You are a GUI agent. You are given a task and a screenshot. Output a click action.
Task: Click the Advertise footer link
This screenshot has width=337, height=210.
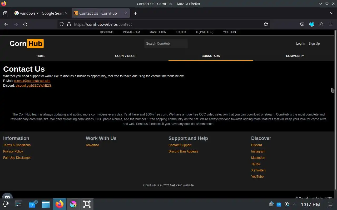[92, 145]
